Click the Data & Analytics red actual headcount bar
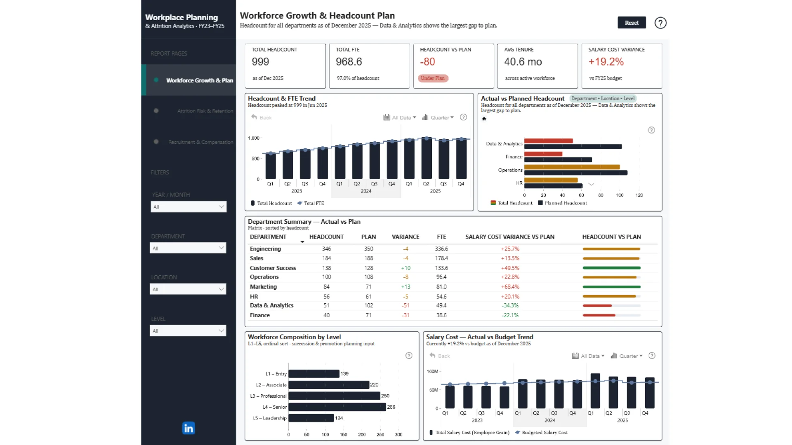The height and width of the screenshot is (445, 792). 548,141
